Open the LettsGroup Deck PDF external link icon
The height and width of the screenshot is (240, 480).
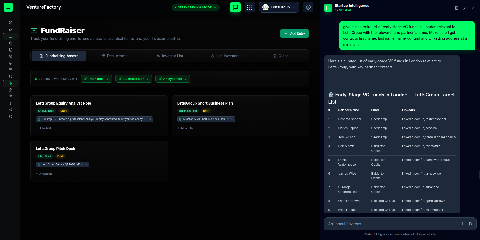[x=82, y=165]
